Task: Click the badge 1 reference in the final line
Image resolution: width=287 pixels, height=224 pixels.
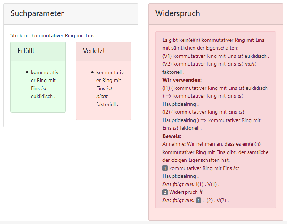Action: tap(199, 201)
